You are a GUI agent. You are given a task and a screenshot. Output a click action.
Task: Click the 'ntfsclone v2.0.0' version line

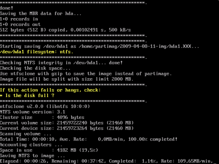coord(48,106)
